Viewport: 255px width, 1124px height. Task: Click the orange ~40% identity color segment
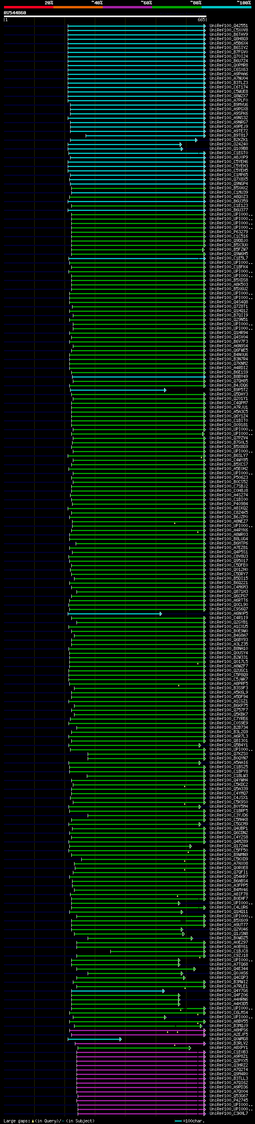(78, 7)
